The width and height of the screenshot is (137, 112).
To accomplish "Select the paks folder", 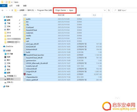I will 62,38.
